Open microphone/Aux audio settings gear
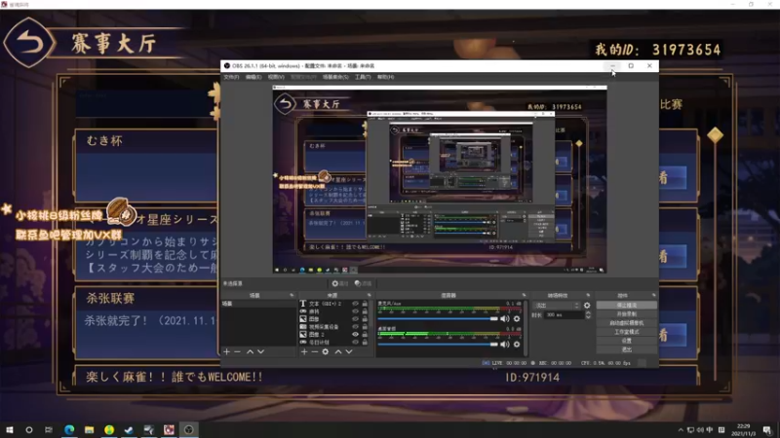The height and width of the screenshot is (438, 780). point(517,319)
